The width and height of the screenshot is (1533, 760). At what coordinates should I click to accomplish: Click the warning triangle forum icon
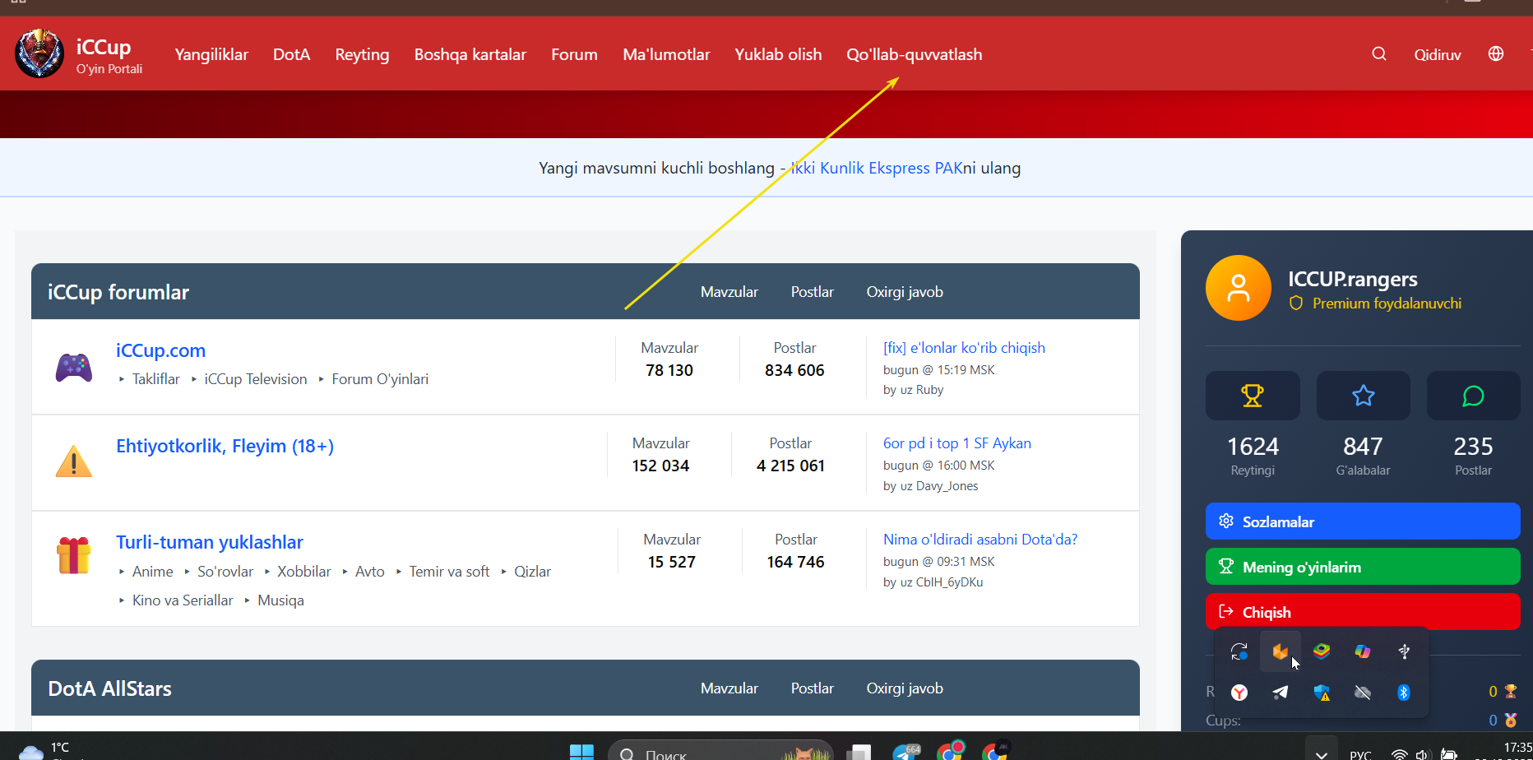(74, 461)
